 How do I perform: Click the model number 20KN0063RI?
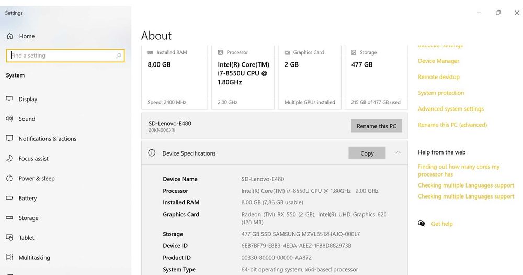[162, 130]
